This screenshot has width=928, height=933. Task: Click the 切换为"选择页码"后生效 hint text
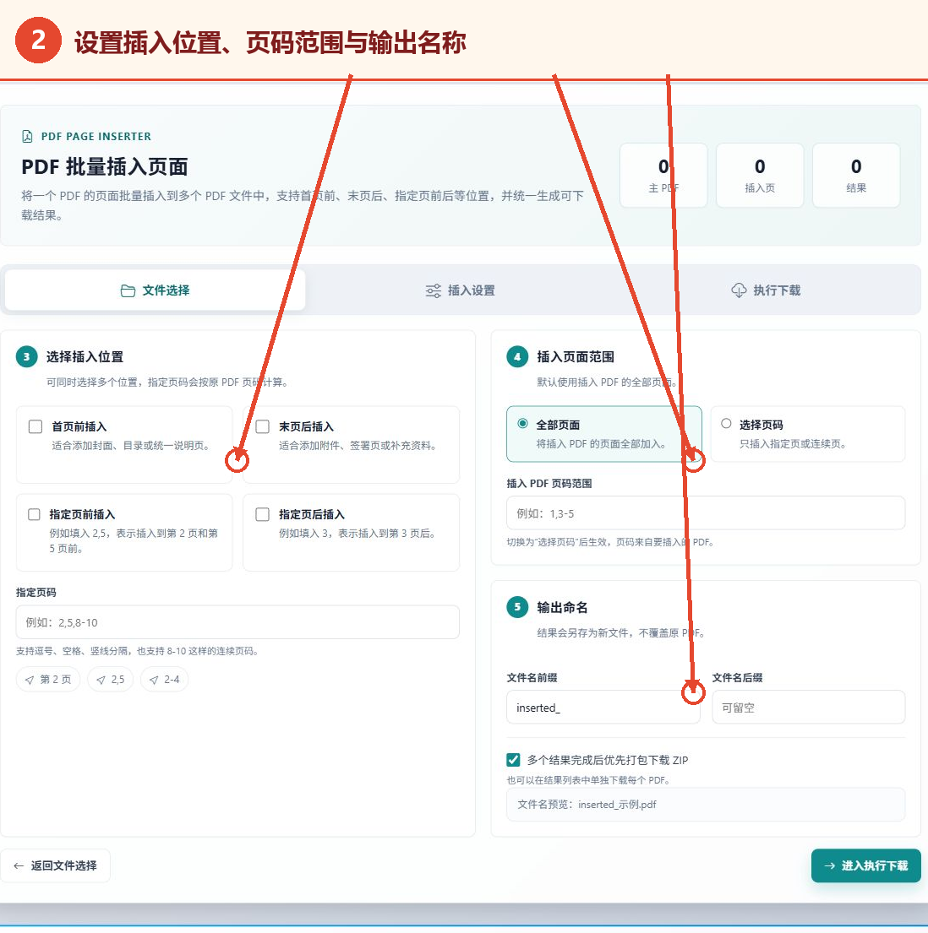point(610,542)
